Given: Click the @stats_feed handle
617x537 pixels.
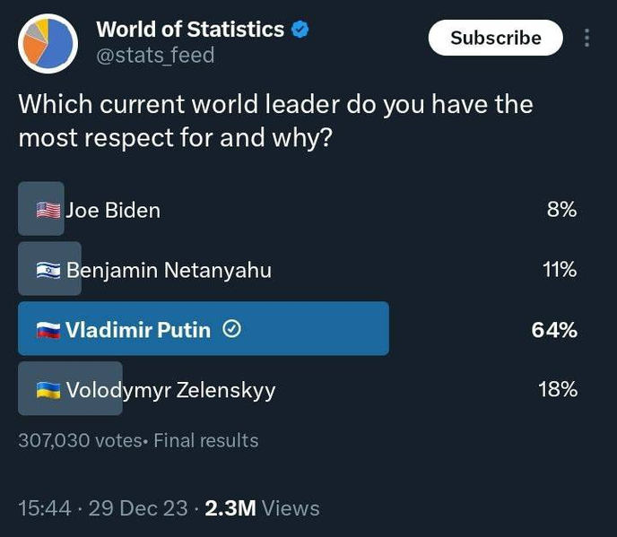Looking at the screenshot, I should pyautogui.click(x=155, y=56).
